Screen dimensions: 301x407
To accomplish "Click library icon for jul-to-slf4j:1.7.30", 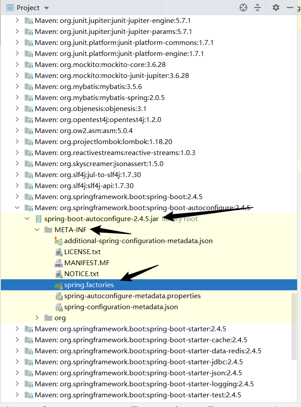I will pyautogui.click(x=29, y=175).
